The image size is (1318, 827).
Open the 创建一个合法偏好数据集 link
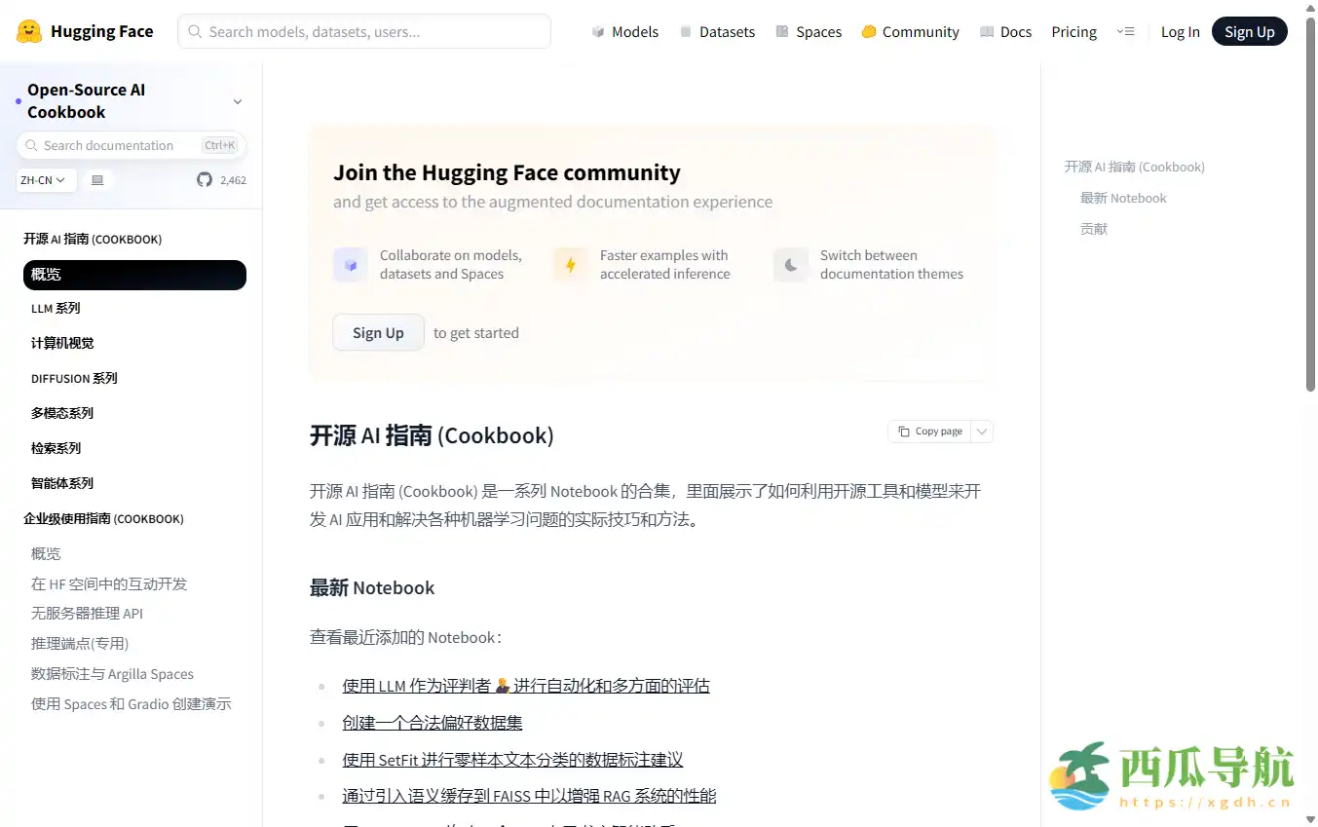(x=432, y=722)
